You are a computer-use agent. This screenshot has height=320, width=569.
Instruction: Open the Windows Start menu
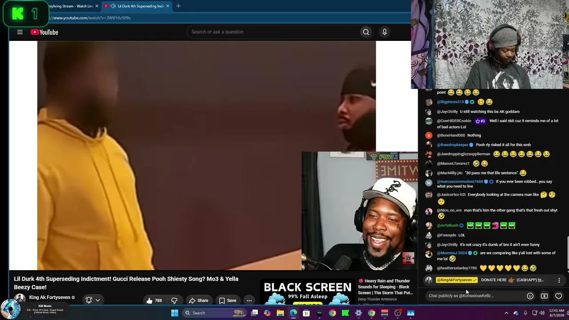point(175,313)
